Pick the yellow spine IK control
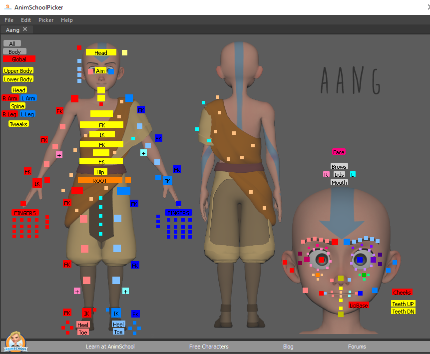The height and width of the screenshot is (354, 430). (102, 134)
